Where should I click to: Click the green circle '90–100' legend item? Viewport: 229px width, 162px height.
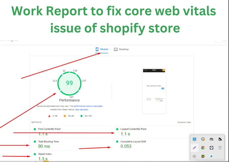click(86, 116)
